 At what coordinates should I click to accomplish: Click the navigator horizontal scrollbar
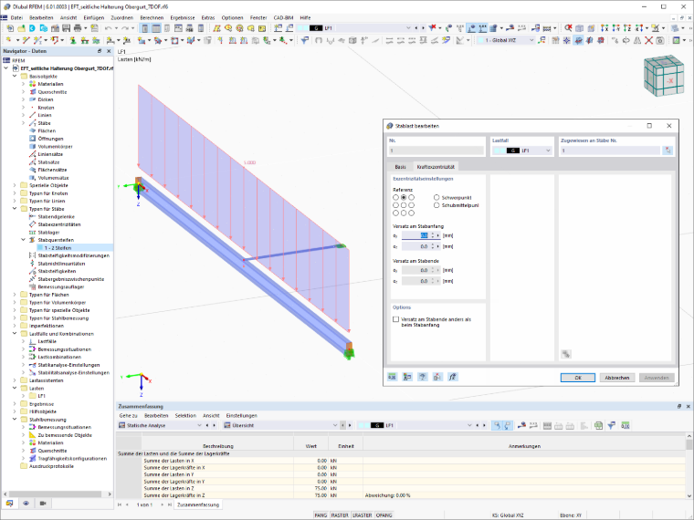(x=57, y=494)
